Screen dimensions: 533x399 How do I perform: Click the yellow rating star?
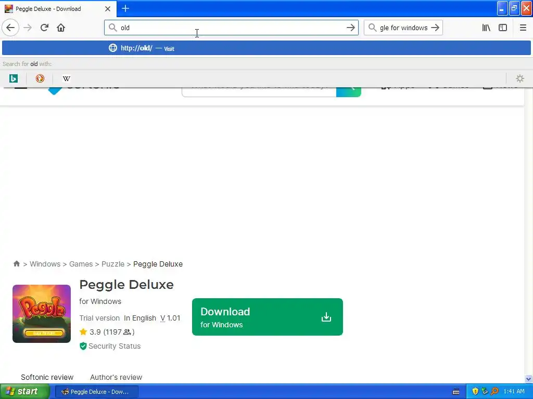coord(83,332)
